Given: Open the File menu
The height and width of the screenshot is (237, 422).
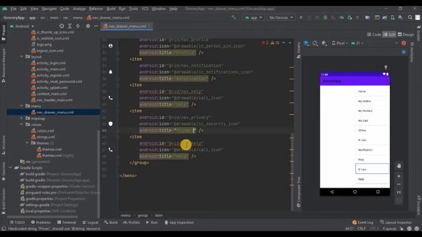Looking at the screenshot, I should 13,9.
